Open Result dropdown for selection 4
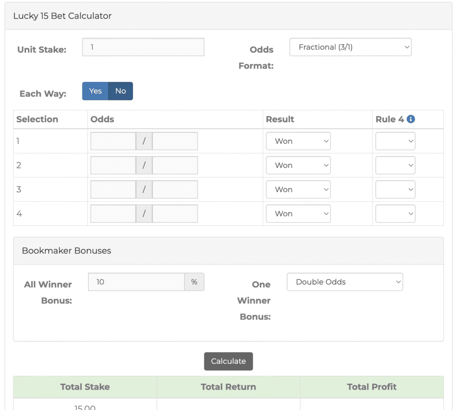The image size is (463, 410). tap(298, 214)
